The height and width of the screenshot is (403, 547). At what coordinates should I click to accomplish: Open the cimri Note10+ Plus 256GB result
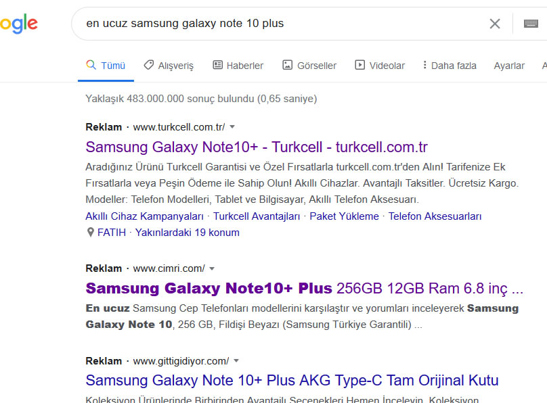(x=304, y=289)
